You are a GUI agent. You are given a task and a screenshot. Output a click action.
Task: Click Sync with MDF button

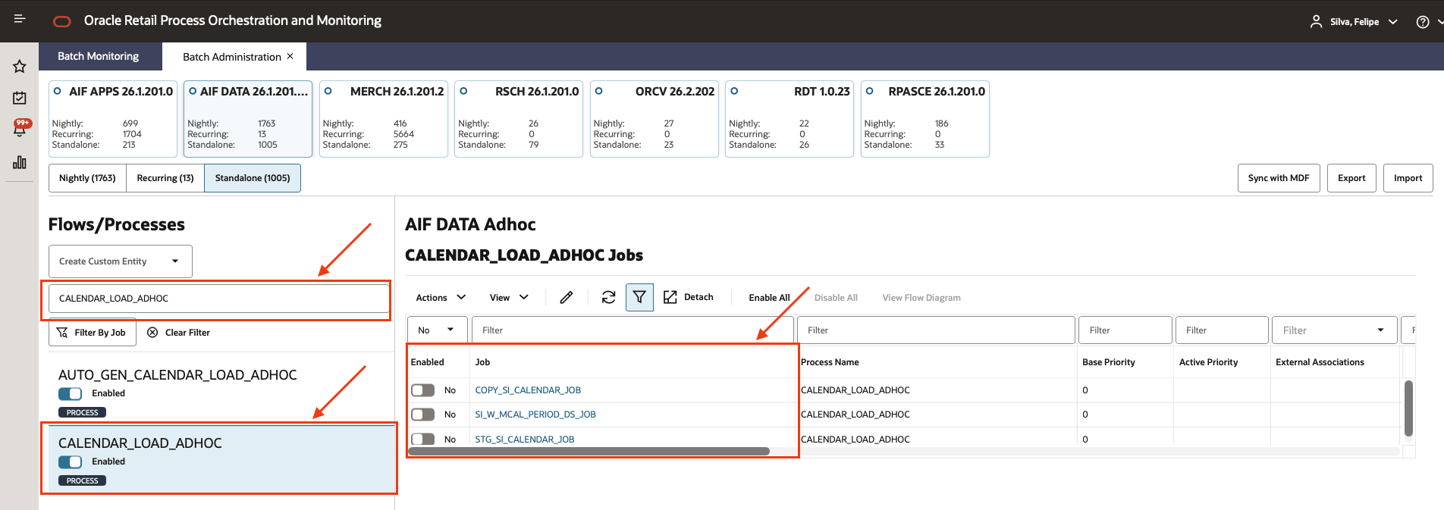point(1279,178)
